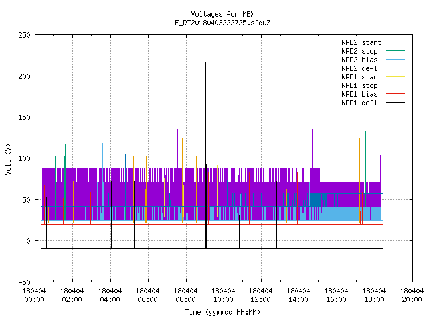
Task: Click the dark blue NPD1 stop legend line
Action: [395, 85]
